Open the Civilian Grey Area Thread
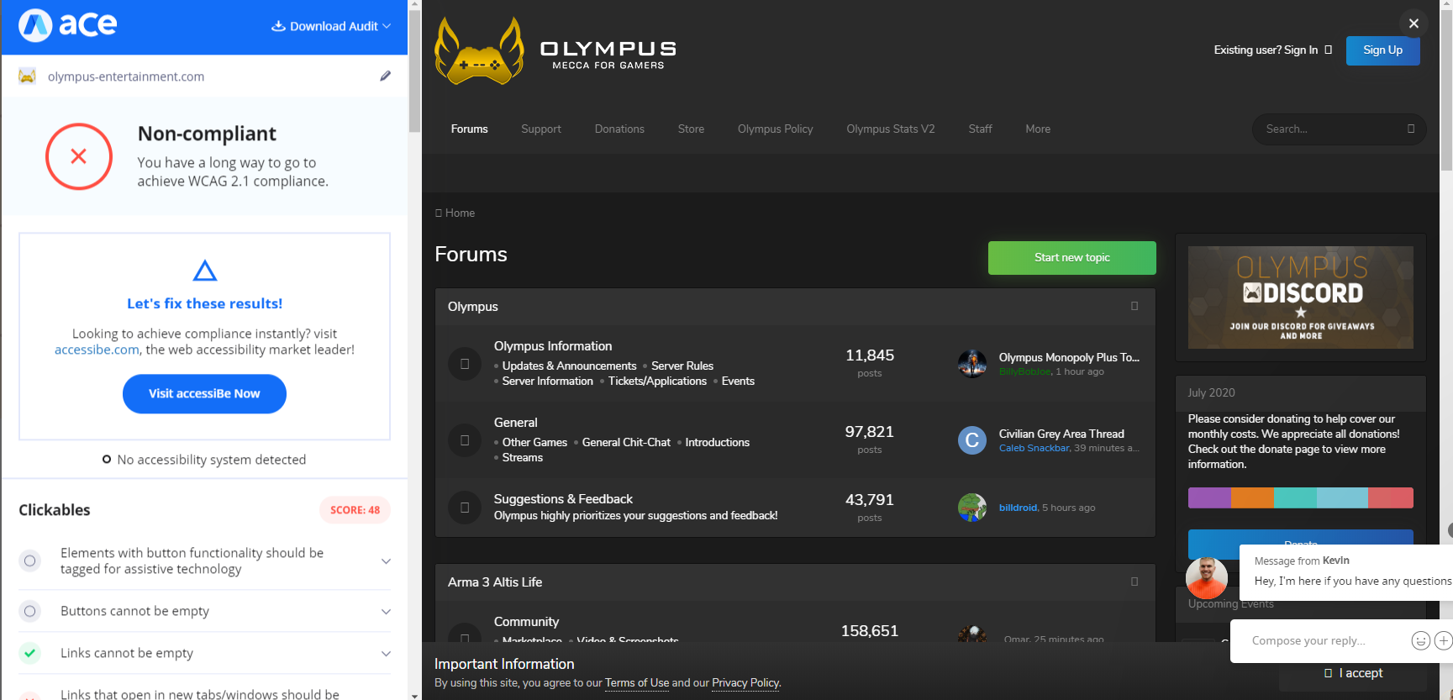 click(x=1061, y=434)
